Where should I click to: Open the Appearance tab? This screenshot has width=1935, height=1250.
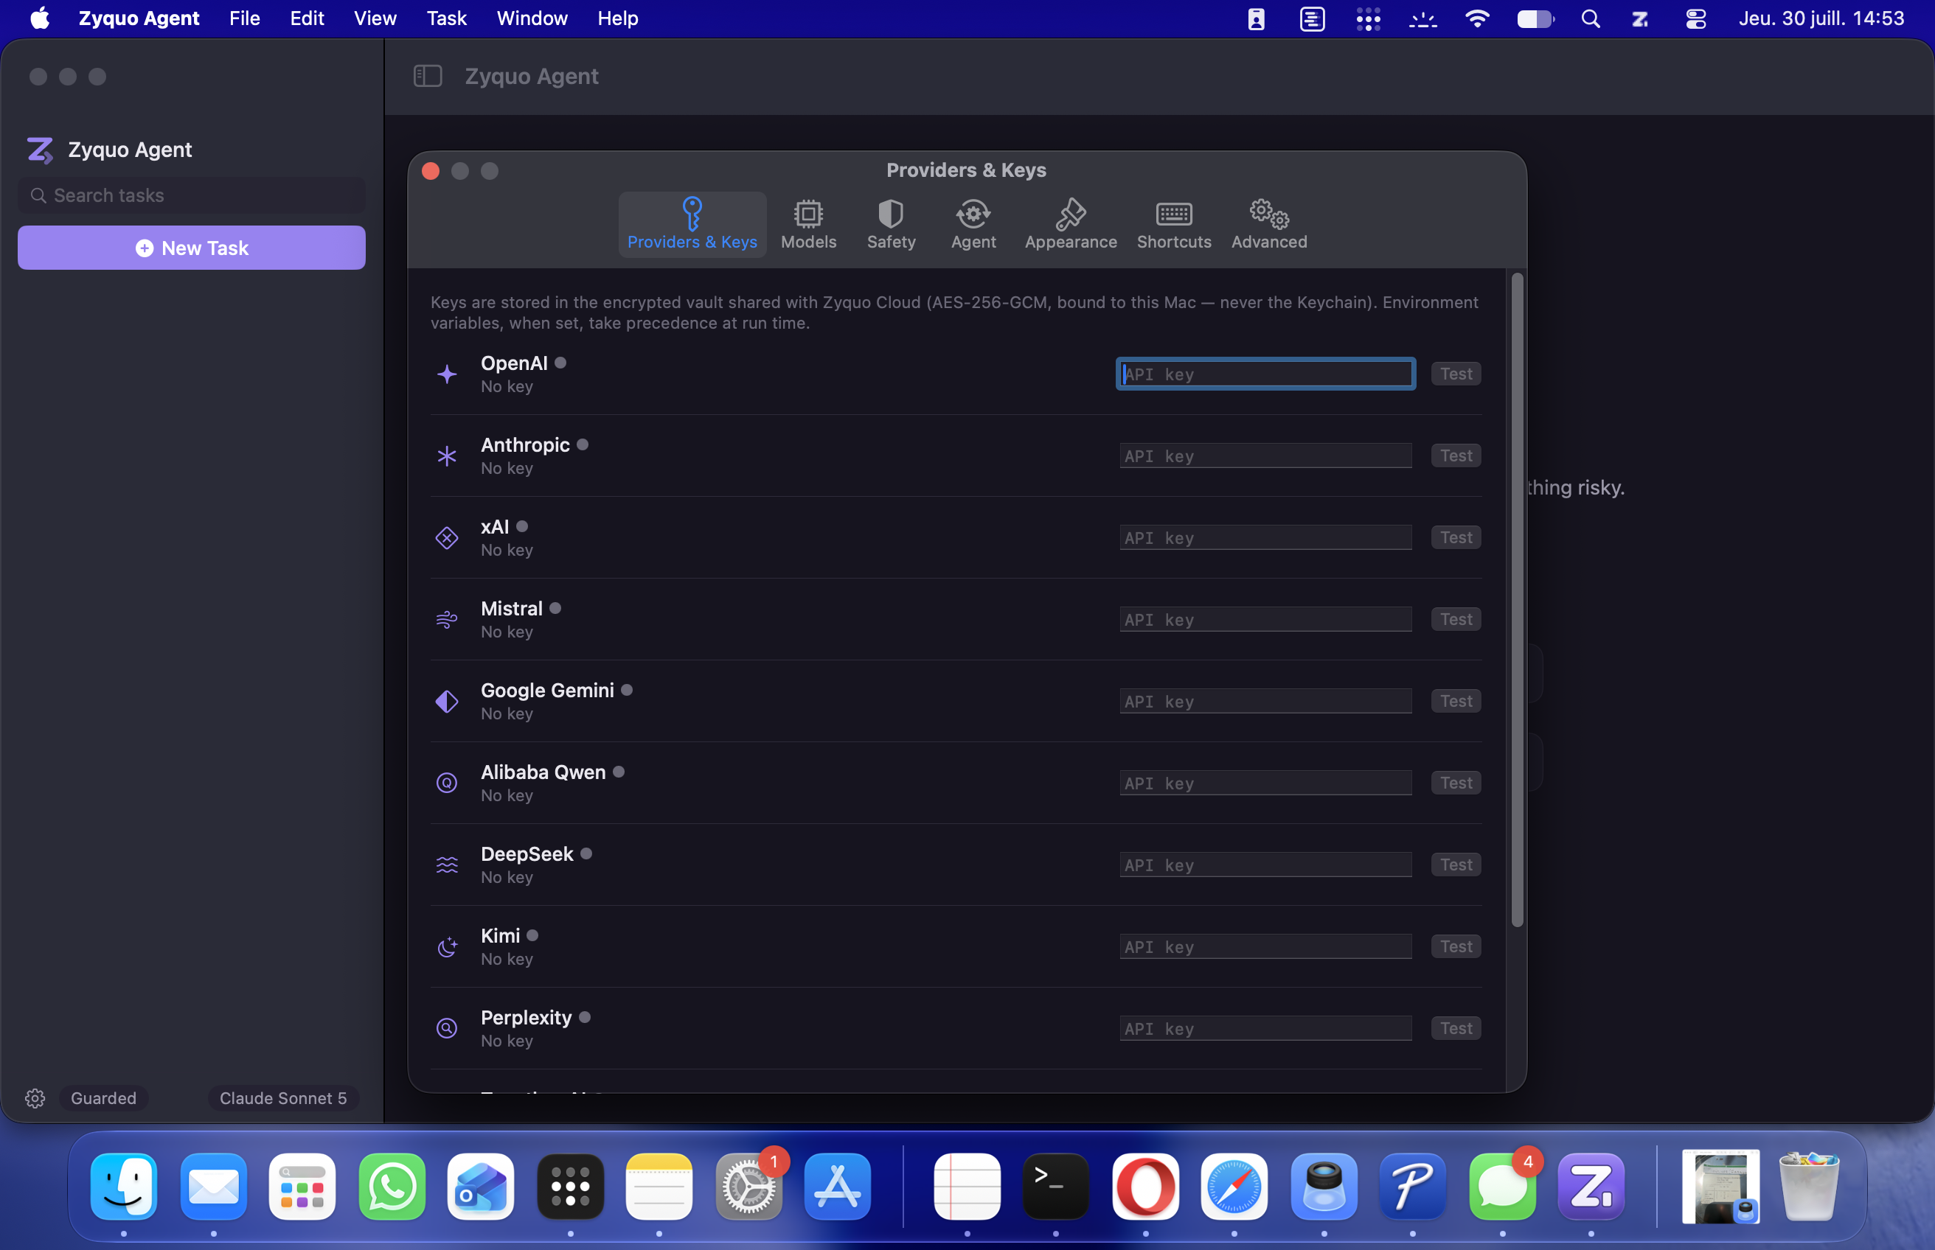(1070, 224)
